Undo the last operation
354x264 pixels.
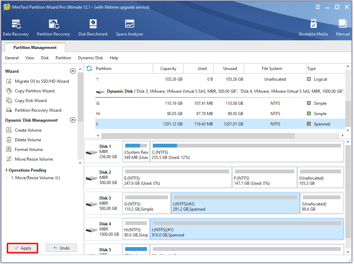point(61,248)
